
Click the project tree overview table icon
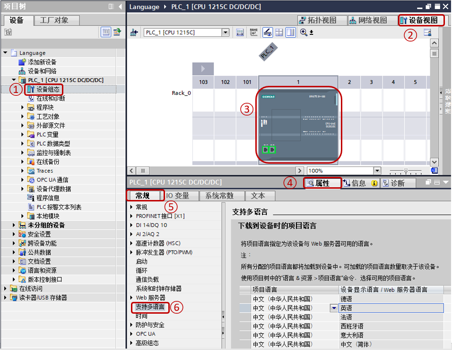click(106, 32)
